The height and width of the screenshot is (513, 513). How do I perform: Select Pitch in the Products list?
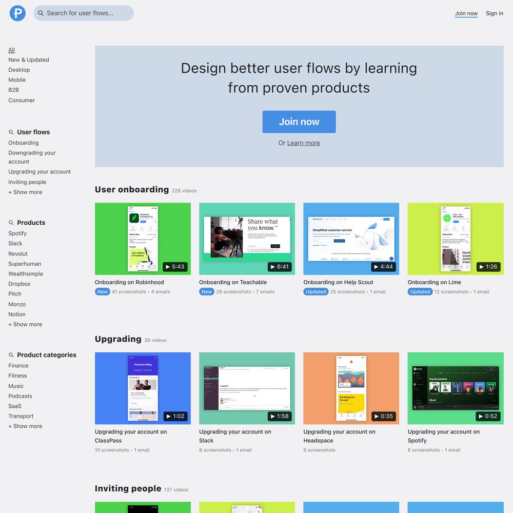coord(15,294)
